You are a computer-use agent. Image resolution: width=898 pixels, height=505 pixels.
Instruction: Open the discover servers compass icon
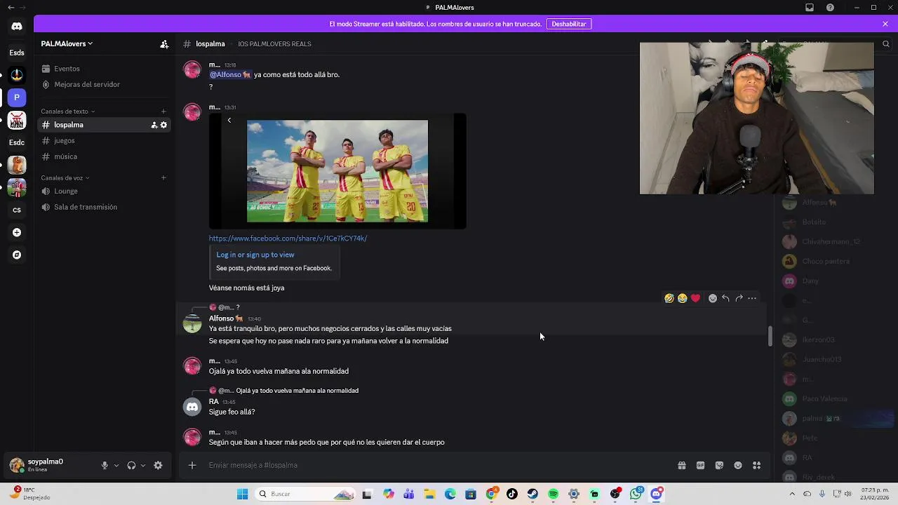(17, 255)
